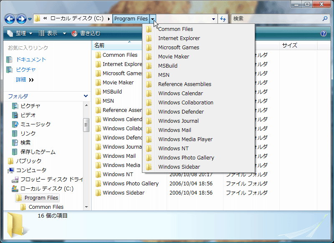Choose Reference Assemblies in dropdown menu
This screenshot has width=334, height=243.
point(199,84)
